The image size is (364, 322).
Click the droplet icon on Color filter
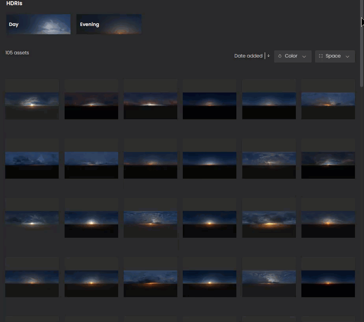coord(280,56)
